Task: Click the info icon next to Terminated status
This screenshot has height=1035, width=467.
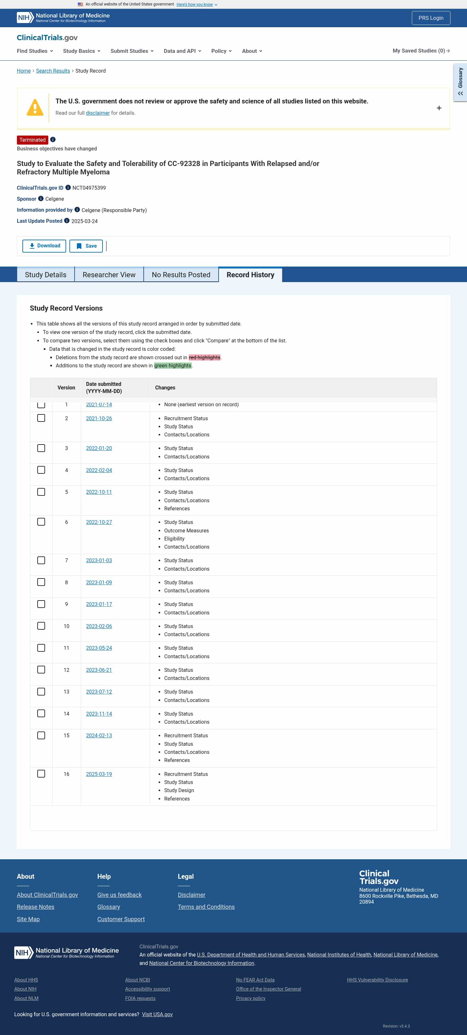Action: [x=53, y=140]
